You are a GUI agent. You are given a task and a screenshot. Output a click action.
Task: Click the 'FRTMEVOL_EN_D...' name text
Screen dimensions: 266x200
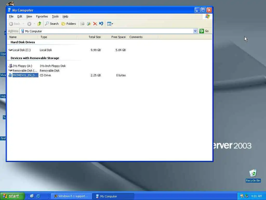25,75
